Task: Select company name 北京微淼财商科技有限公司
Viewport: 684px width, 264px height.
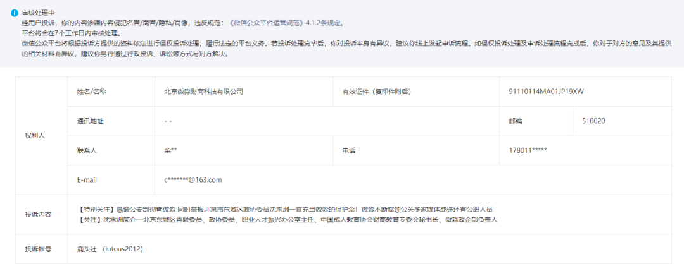Action: [204, 92]
